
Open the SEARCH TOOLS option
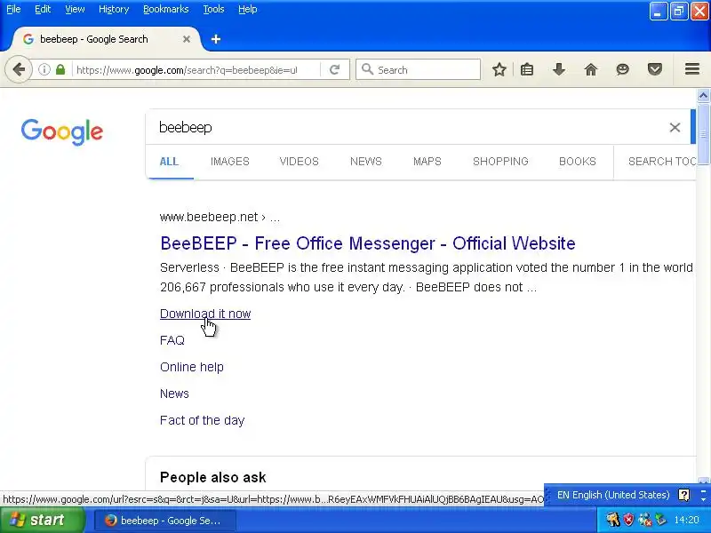coord(661,162)
